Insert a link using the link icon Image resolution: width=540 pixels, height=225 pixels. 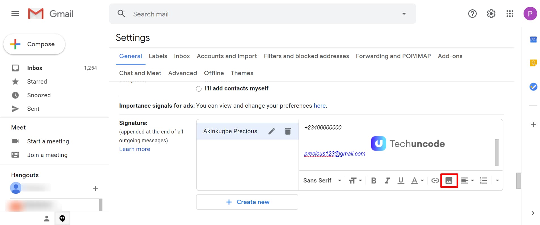coord(435,181)
